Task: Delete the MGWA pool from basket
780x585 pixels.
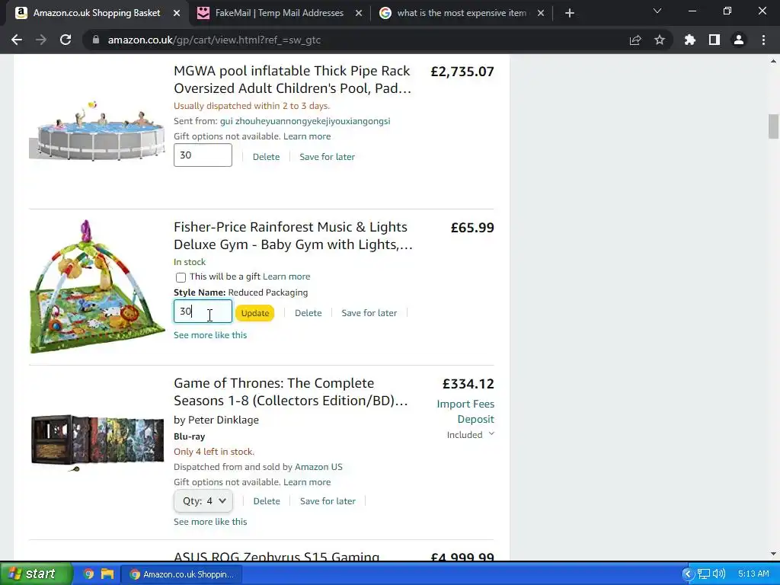Action: (x=266, y=157)
